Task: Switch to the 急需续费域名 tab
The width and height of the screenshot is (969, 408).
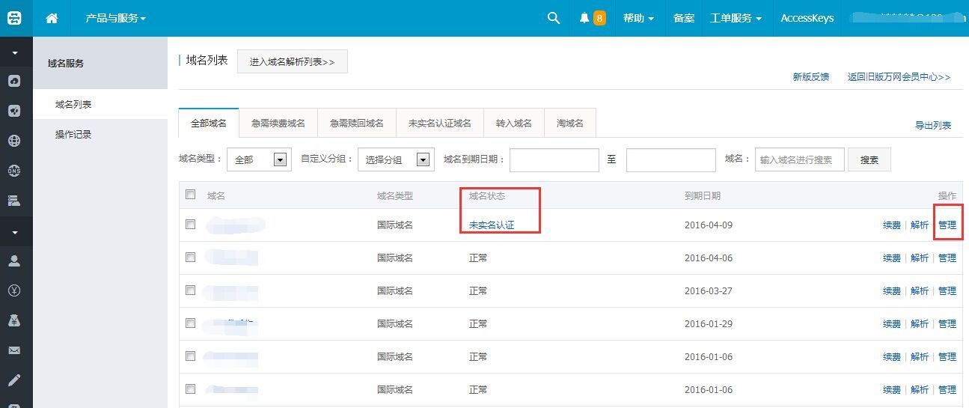Action: [x=278, y=124]
